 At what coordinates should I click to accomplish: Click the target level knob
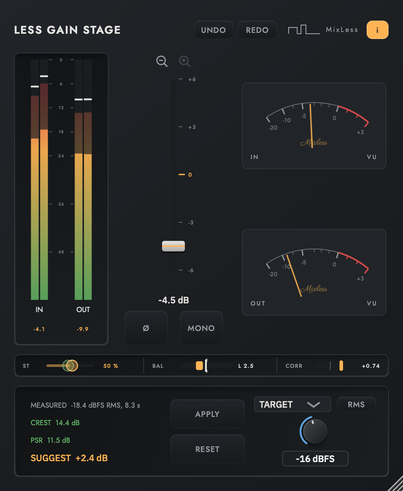(x=315, y=431)
